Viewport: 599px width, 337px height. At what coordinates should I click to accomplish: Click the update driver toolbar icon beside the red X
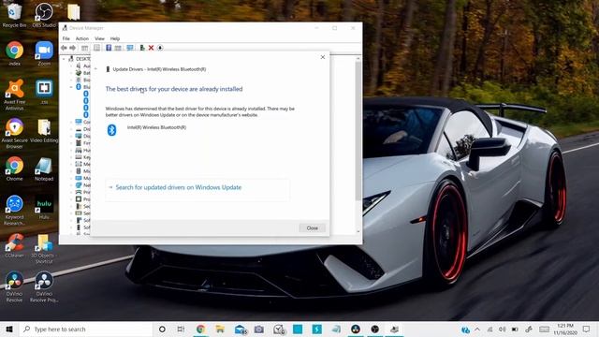click(x=142, y=48)
